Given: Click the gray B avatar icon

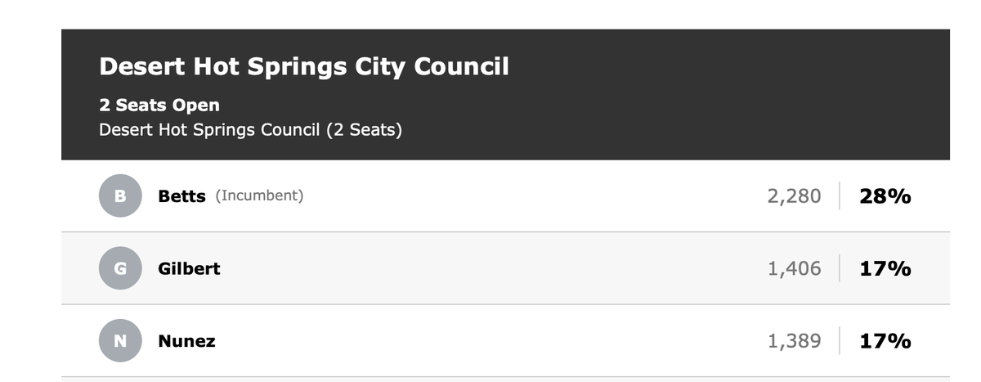Looking at the screenshot, I should [120, 196].
